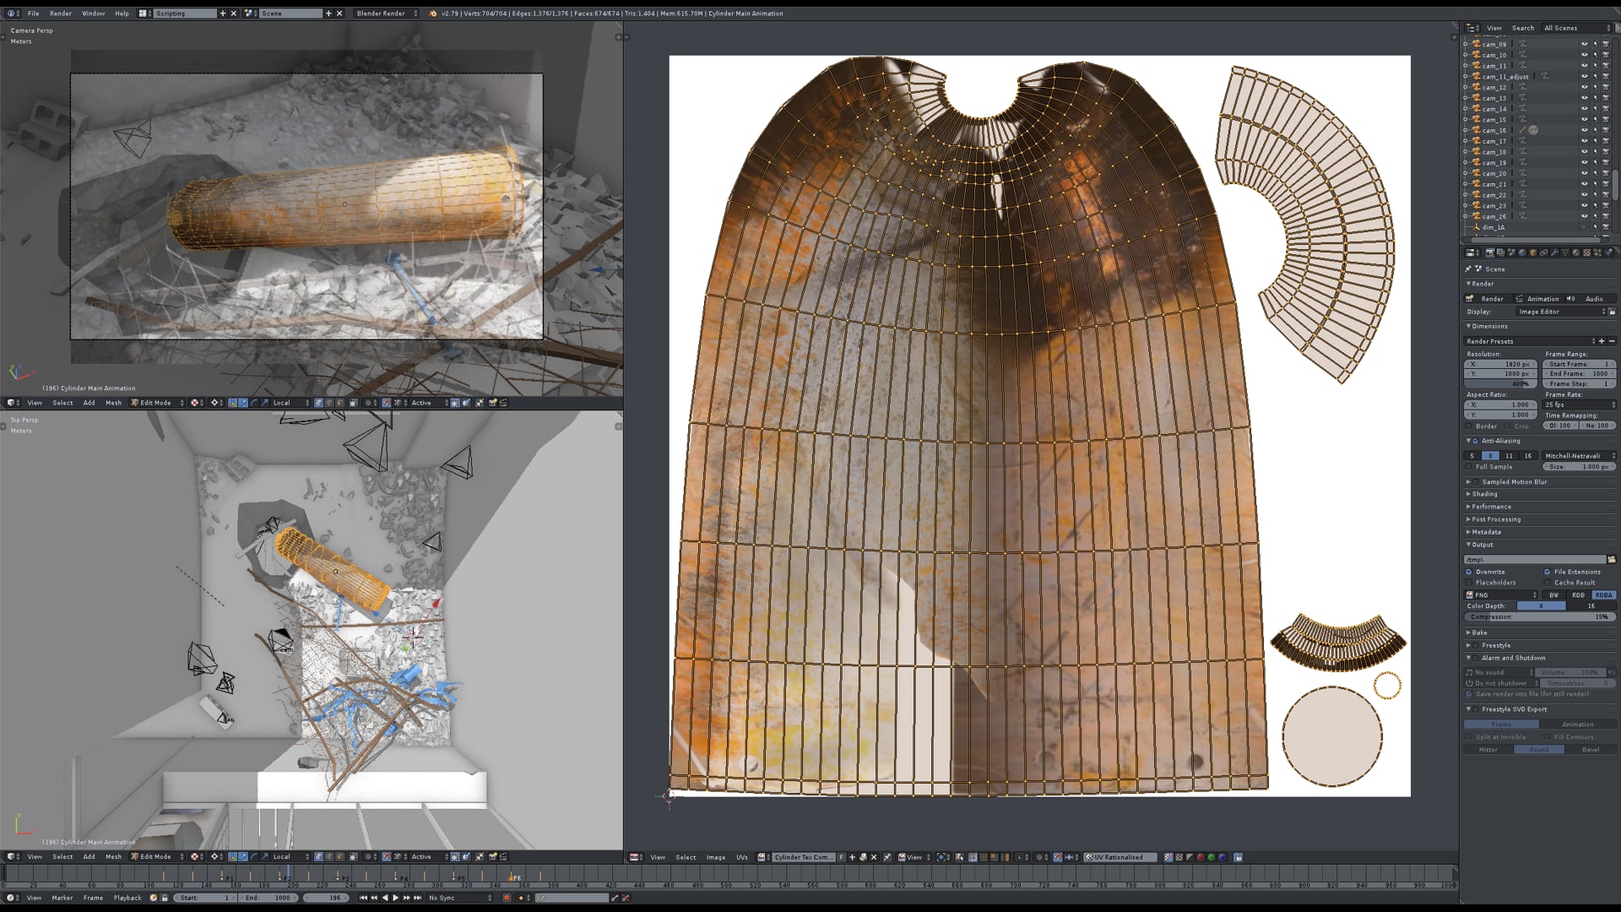Show the blue color channel in UV editor
This screenshot has width=1621, height=912.
click(1222, 857)
